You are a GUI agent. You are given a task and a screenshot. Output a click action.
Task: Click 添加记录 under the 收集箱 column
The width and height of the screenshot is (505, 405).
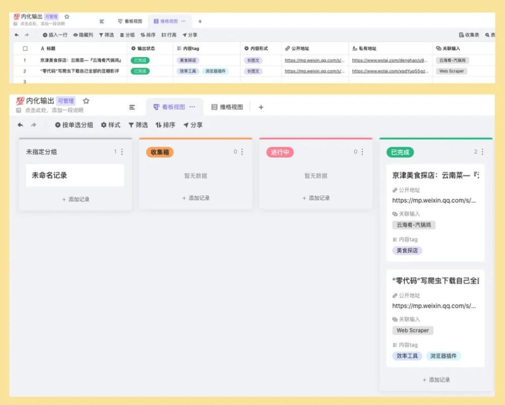[x=196, y=198]
